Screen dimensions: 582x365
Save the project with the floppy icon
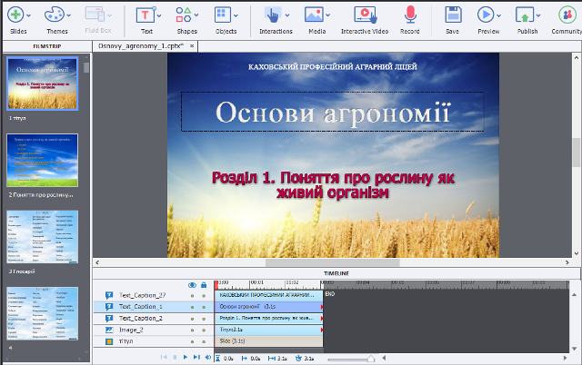pos(453,15)
